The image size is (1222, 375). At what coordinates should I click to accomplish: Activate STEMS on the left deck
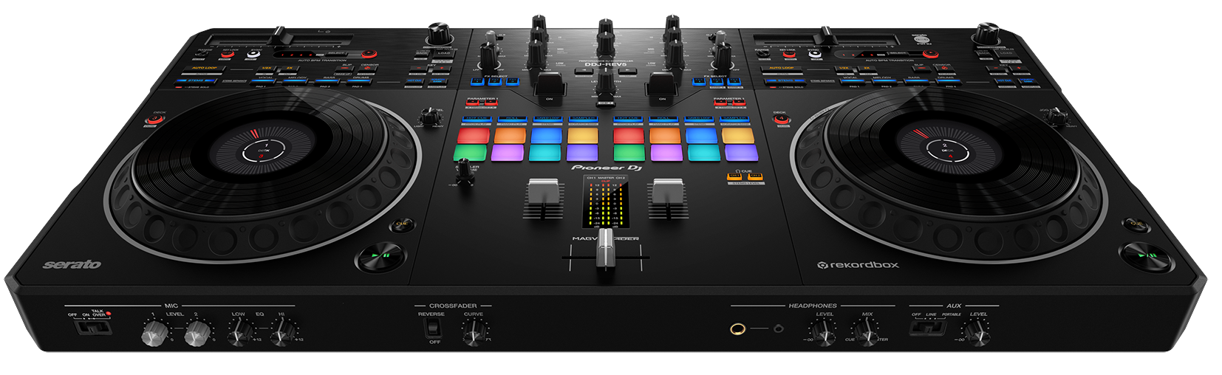197,81
